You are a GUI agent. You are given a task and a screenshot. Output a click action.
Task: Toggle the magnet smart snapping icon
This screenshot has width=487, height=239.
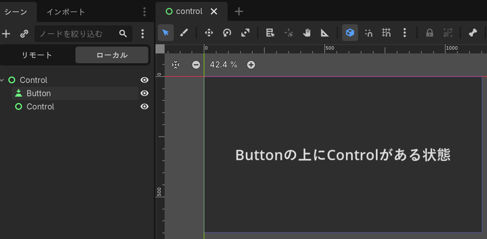[x=368, y=33]
